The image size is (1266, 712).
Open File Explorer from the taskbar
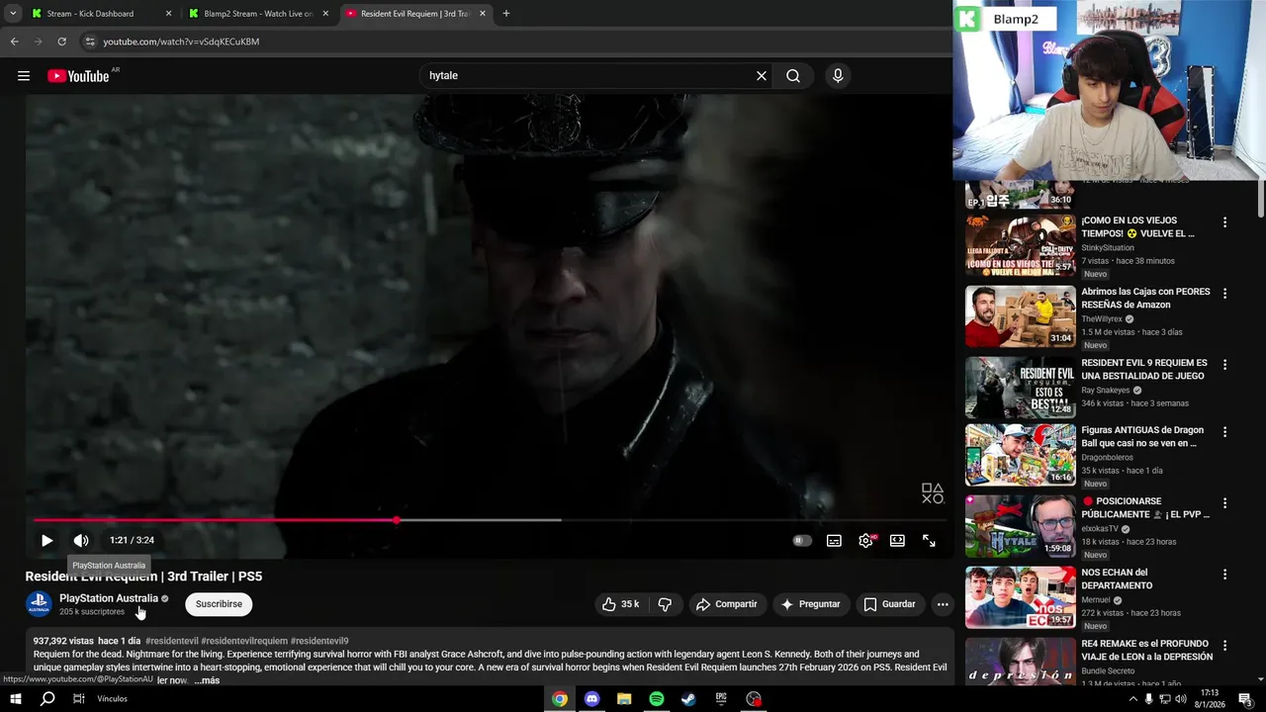[624, 699]
